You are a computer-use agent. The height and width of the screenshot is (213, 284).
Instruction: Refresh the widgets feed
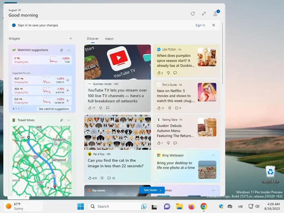pos(193,14)
